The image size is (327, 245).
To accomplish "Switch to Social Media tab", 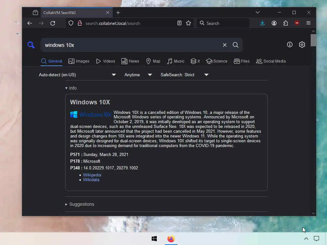I will point(271,61).
